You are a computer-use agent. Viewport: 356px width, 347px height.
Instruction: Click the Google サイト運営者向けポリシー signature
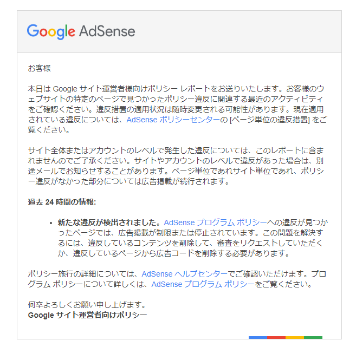(87, 315)
